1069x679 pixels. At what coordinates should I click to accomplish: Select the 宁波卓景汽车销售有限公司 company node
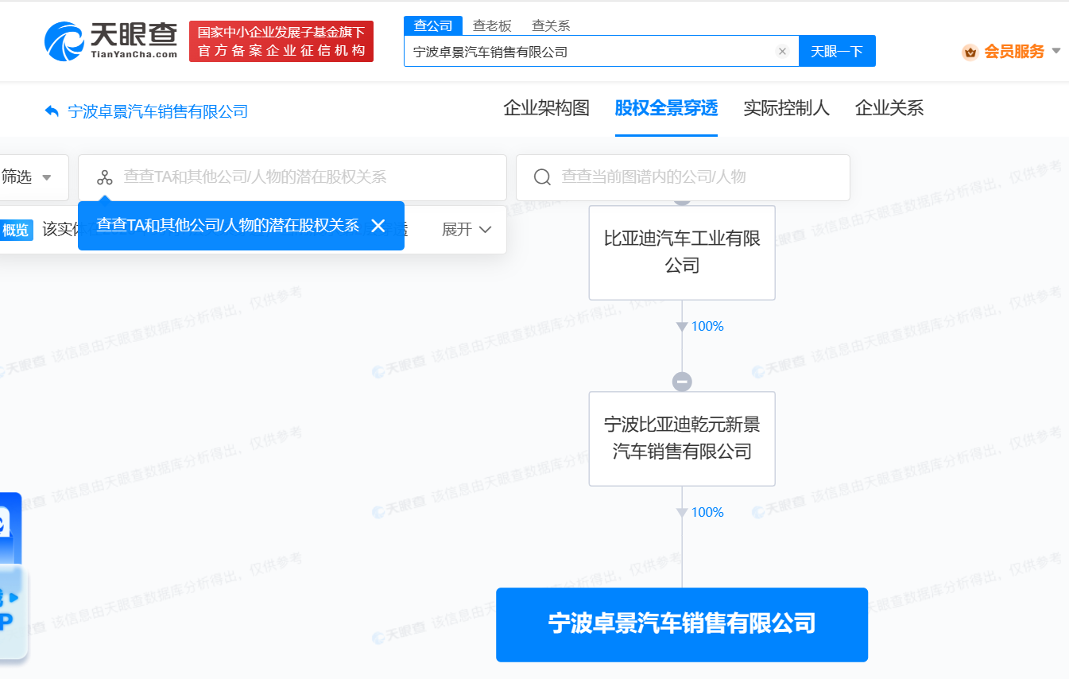681,625
